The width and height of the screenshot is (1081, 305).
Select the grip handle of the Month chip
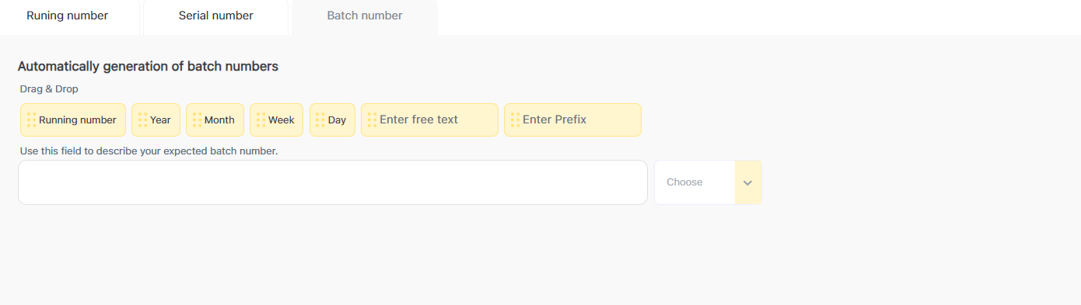tap(197, 120)
